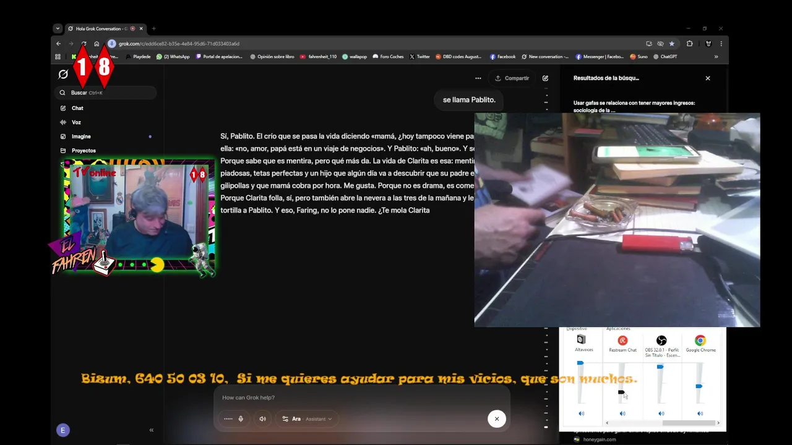
Task: Mute Restream Chat in volume mixer
Action: tap(622, 413)
